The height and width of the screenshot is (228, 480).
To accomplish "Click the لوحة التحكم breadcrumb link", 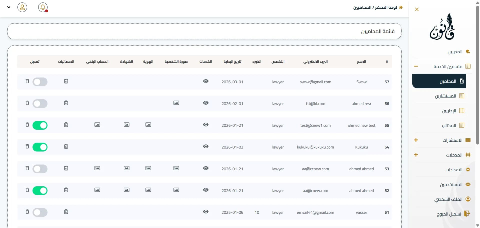I will click(x=386, y=7).
